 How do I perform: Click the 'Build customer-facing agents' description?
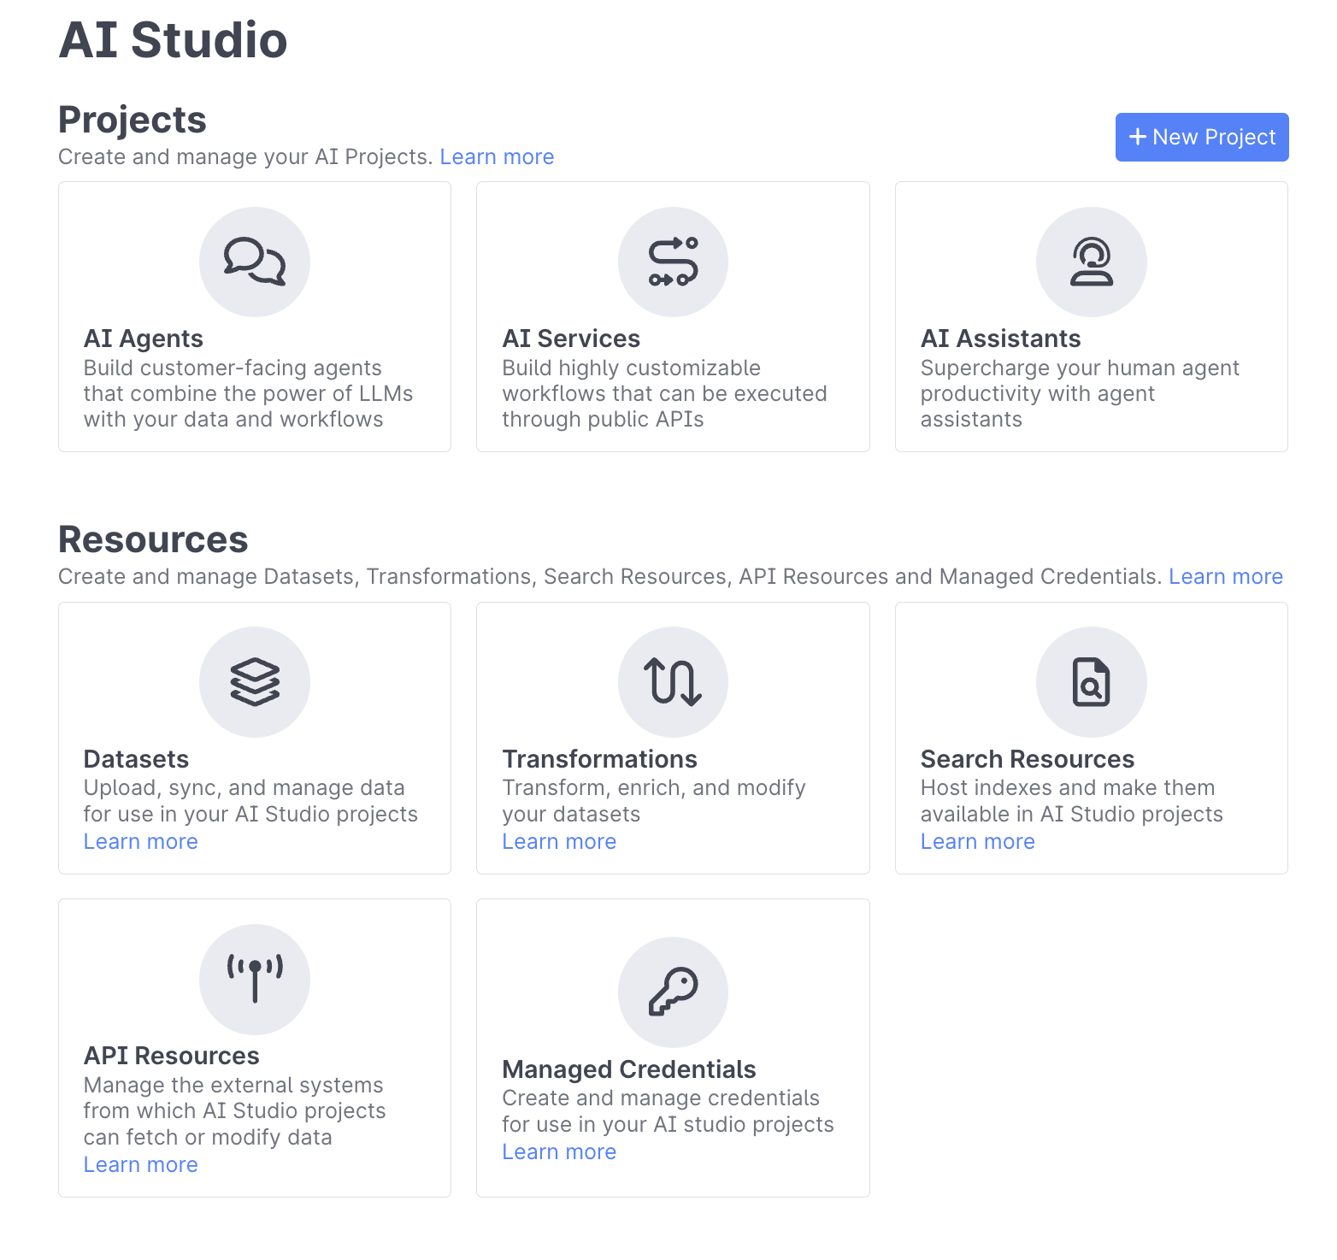[249, 394]
